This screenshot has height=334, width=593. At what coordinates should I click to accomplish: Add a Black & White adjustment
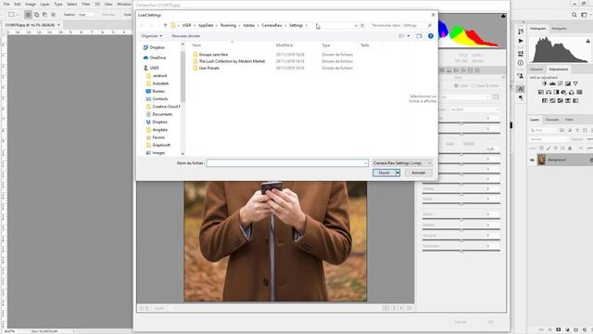556,92
